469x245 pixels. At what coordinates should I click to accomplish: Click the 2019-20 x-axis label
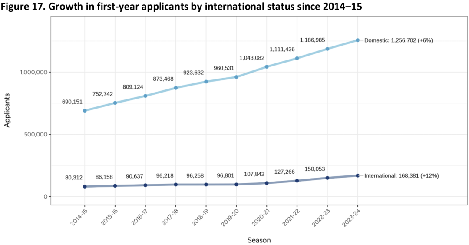tap(230, 218)
